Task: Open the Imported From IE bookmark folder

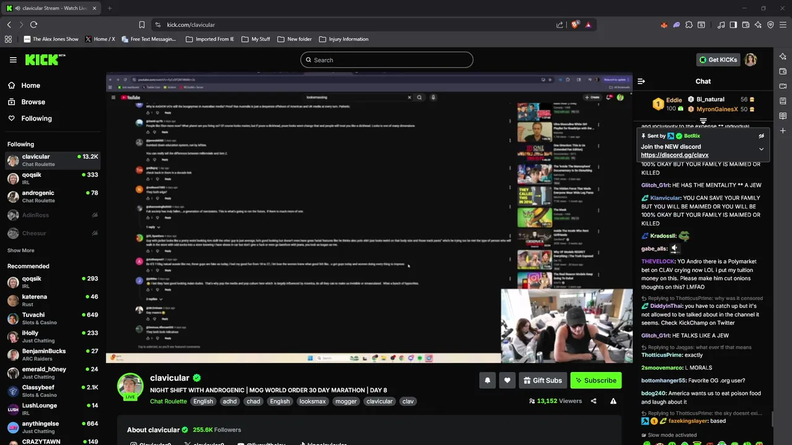Action: tap(210, 39)
